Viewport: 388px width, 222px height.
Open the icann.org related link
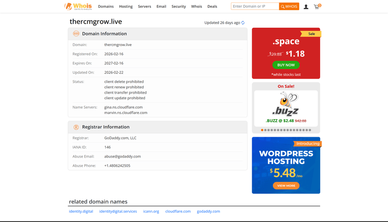pos(151,211)
